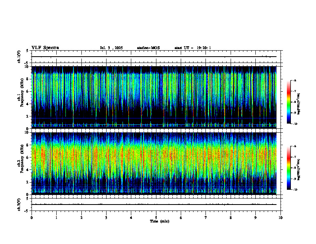This screenshot has width=316, height=244.
Task: Click the "8" kHz tick of ch.1 spectrogram
Action: pyautogui.click(x=28, y=79)
